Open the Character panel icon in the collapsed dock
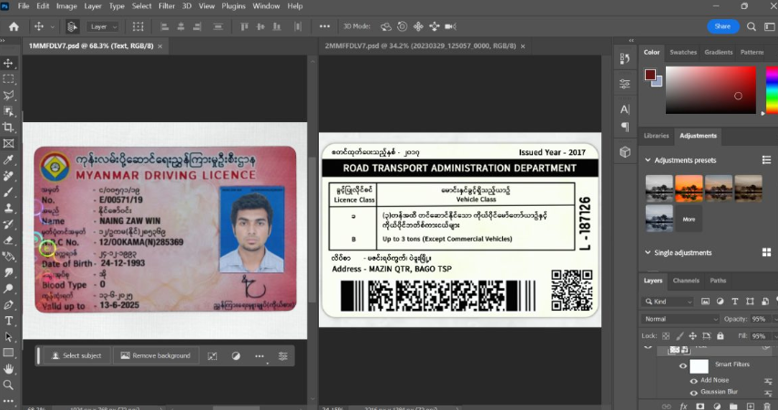Screen dimensions: 778x410 point(625,109)
